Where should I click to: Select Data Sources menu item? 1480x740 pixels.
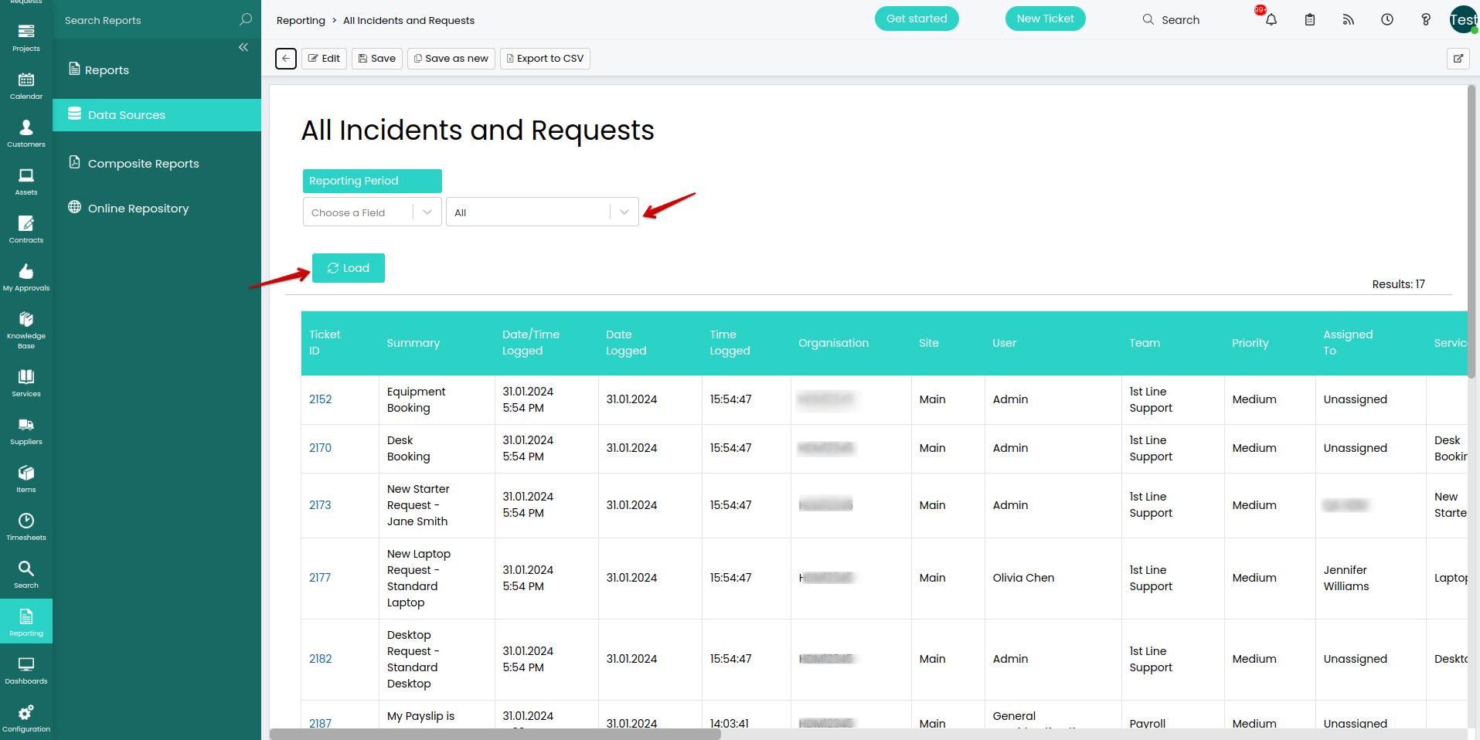click(127, 115)
